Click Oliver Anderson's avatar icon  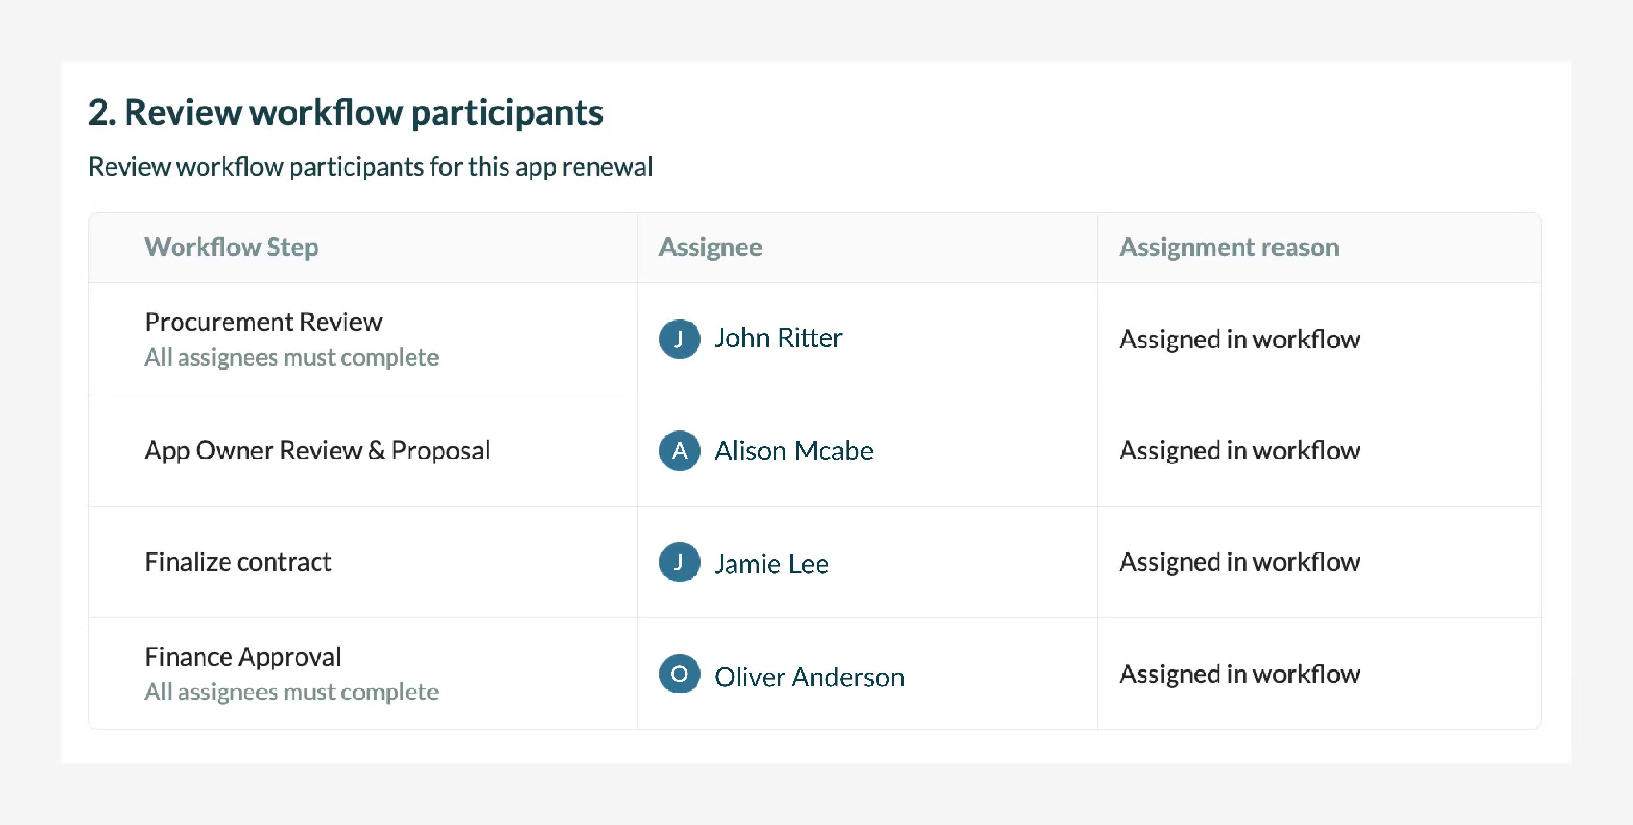(x=679, y=674)
